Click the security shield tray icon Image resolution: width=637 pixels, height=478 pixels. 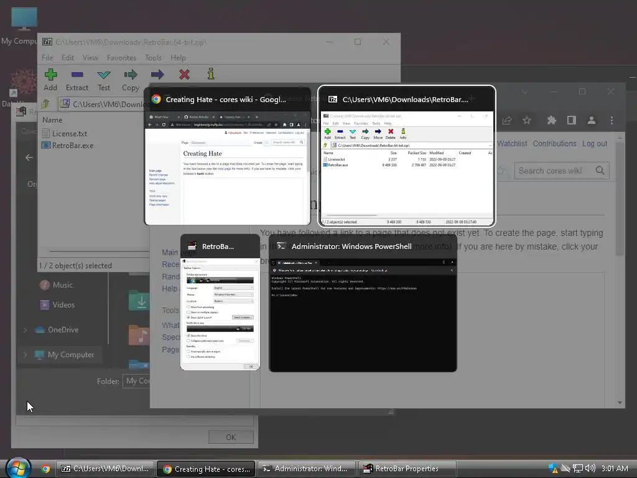click(x=553, y=469)
